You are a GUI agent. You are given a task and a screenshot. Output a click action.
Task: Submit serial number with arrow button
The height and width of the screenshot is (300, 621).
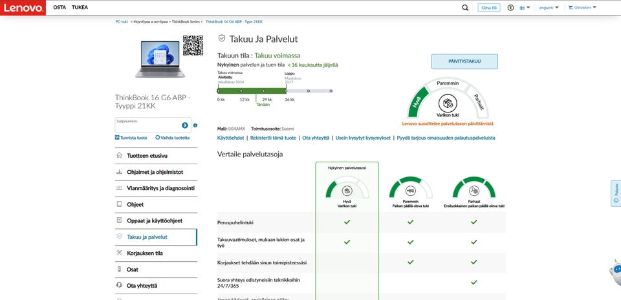(185, 125)
